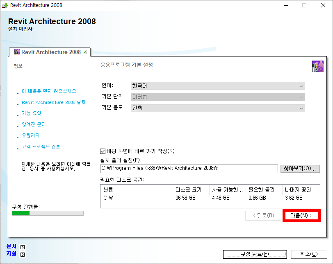
Task: Click the 다음(N) next button
Action: [x=301, y=215]
